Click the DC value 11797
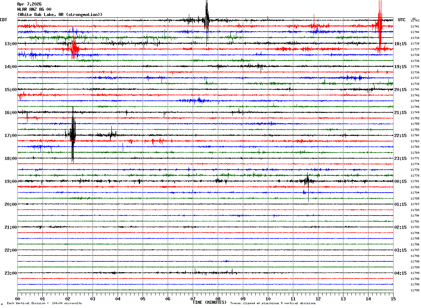The image size is (421, 308). pyautogui.click(x=415, y=250)
